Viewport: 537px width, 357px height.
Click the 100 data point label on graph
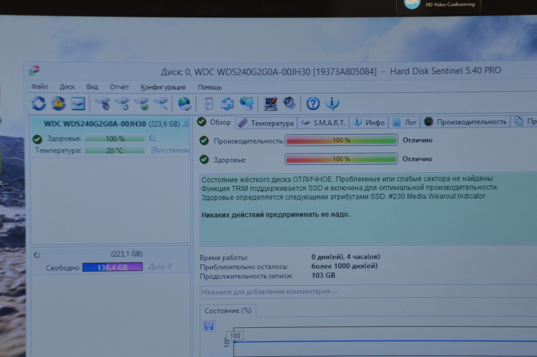235,336
